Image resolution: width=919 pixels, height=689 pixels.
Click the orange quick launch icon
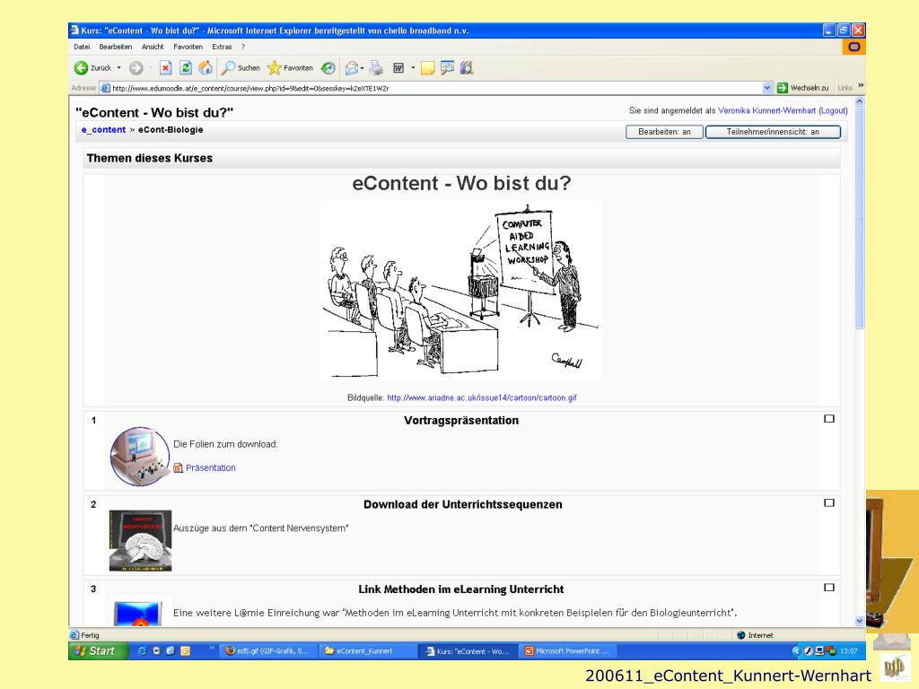tap(185, 651)
